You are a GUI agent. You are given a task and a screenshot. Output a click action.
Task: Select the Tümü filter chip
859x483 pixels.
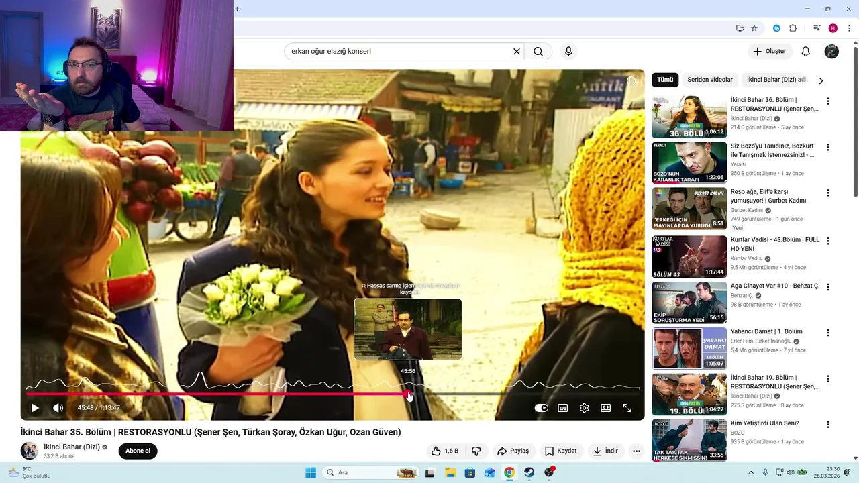pos(665,80)
